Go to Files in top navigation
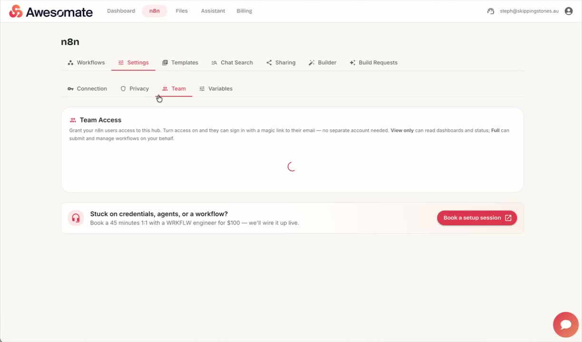 [x=182, y=11]
